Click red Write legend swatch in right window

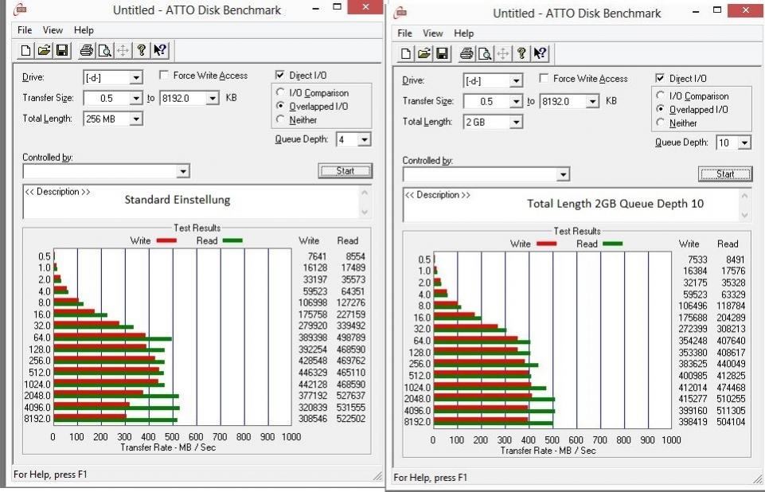tap(546, 244)
